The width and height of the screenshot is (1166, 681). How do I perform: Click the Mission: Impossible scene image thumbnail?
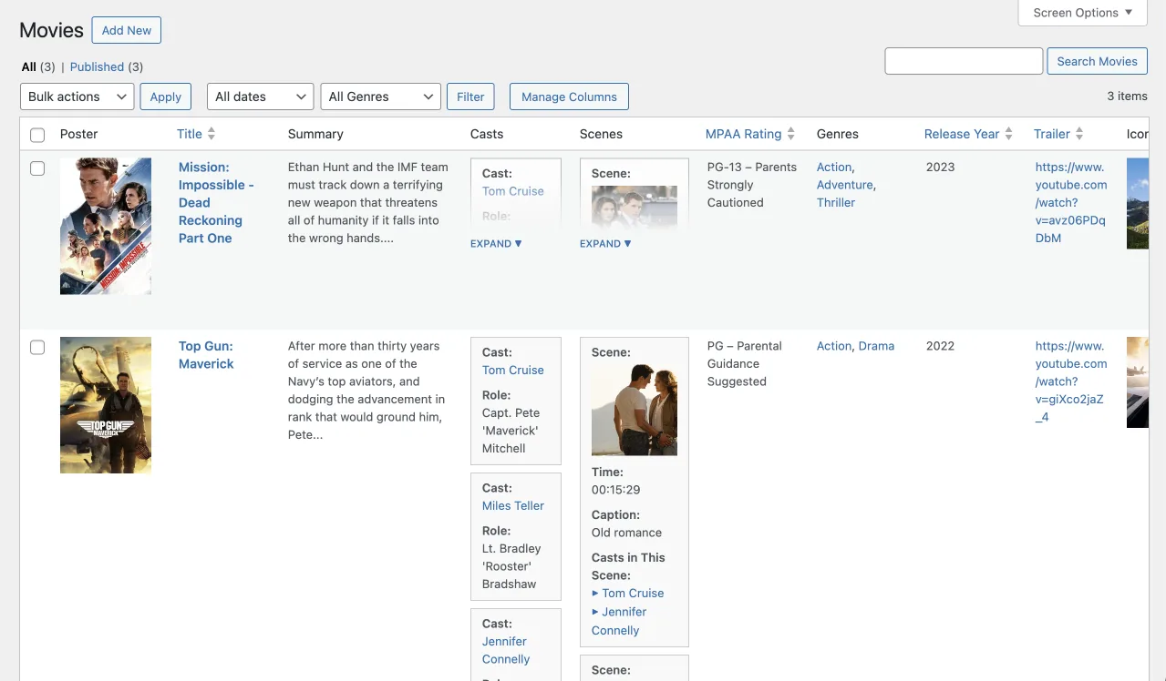635,208
